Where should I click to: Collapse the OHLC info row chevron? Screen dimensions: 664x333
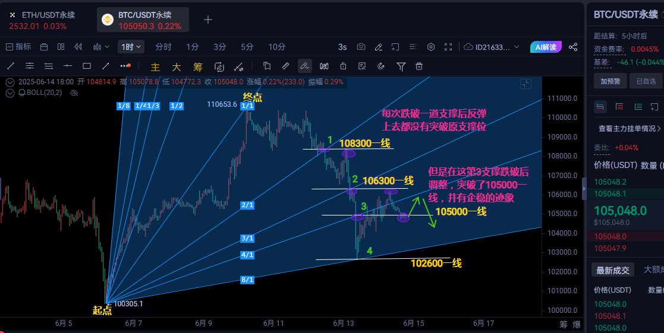[10, 83]
